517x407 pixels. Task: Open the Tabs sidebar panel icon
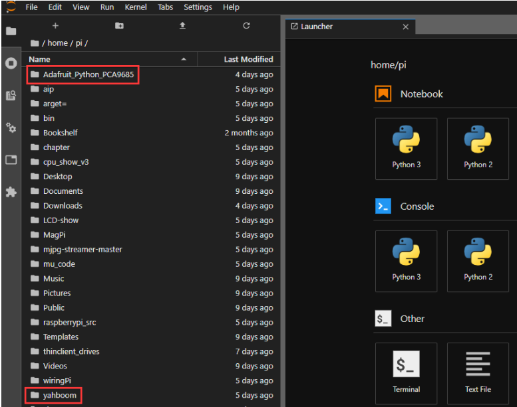(x=11, y=160)
